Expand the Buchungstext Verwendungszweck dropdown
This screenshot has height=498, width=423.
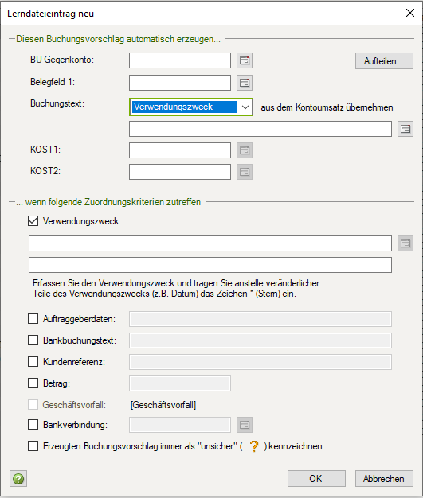pos(245,107)
